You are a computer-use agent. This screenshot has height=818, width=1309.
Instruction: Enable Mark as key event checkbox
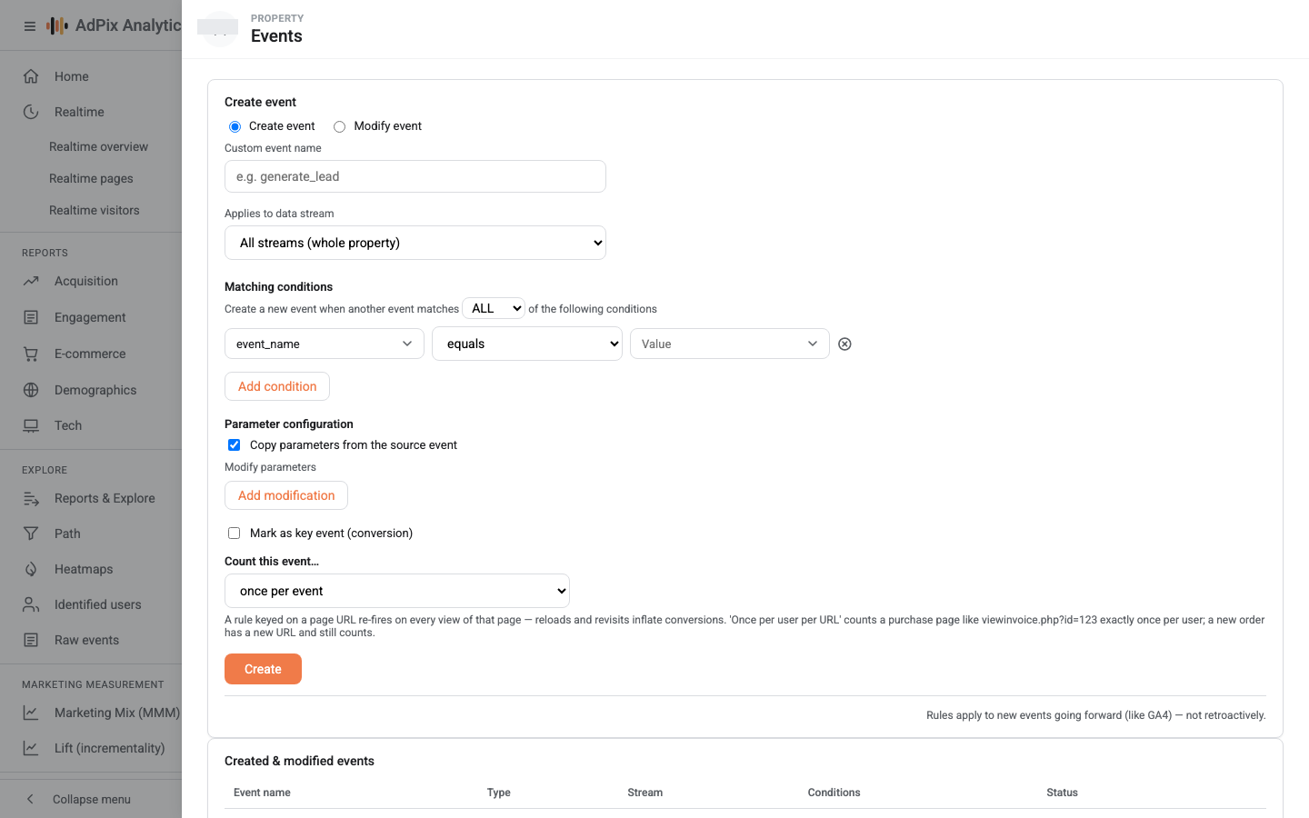234,533
